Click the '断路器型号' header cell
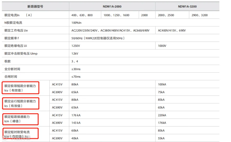 tap(35, 6)
